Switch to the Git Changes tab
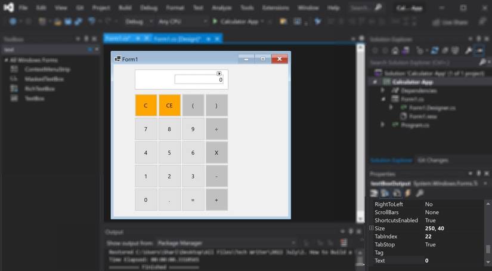This screenshot has height=271, width=492. pos(433,160)
